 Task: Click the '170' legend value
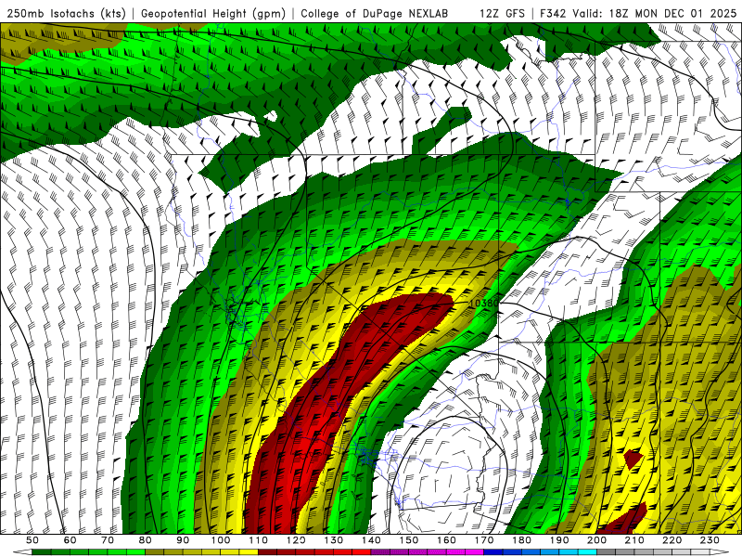(x=484, y=540)
